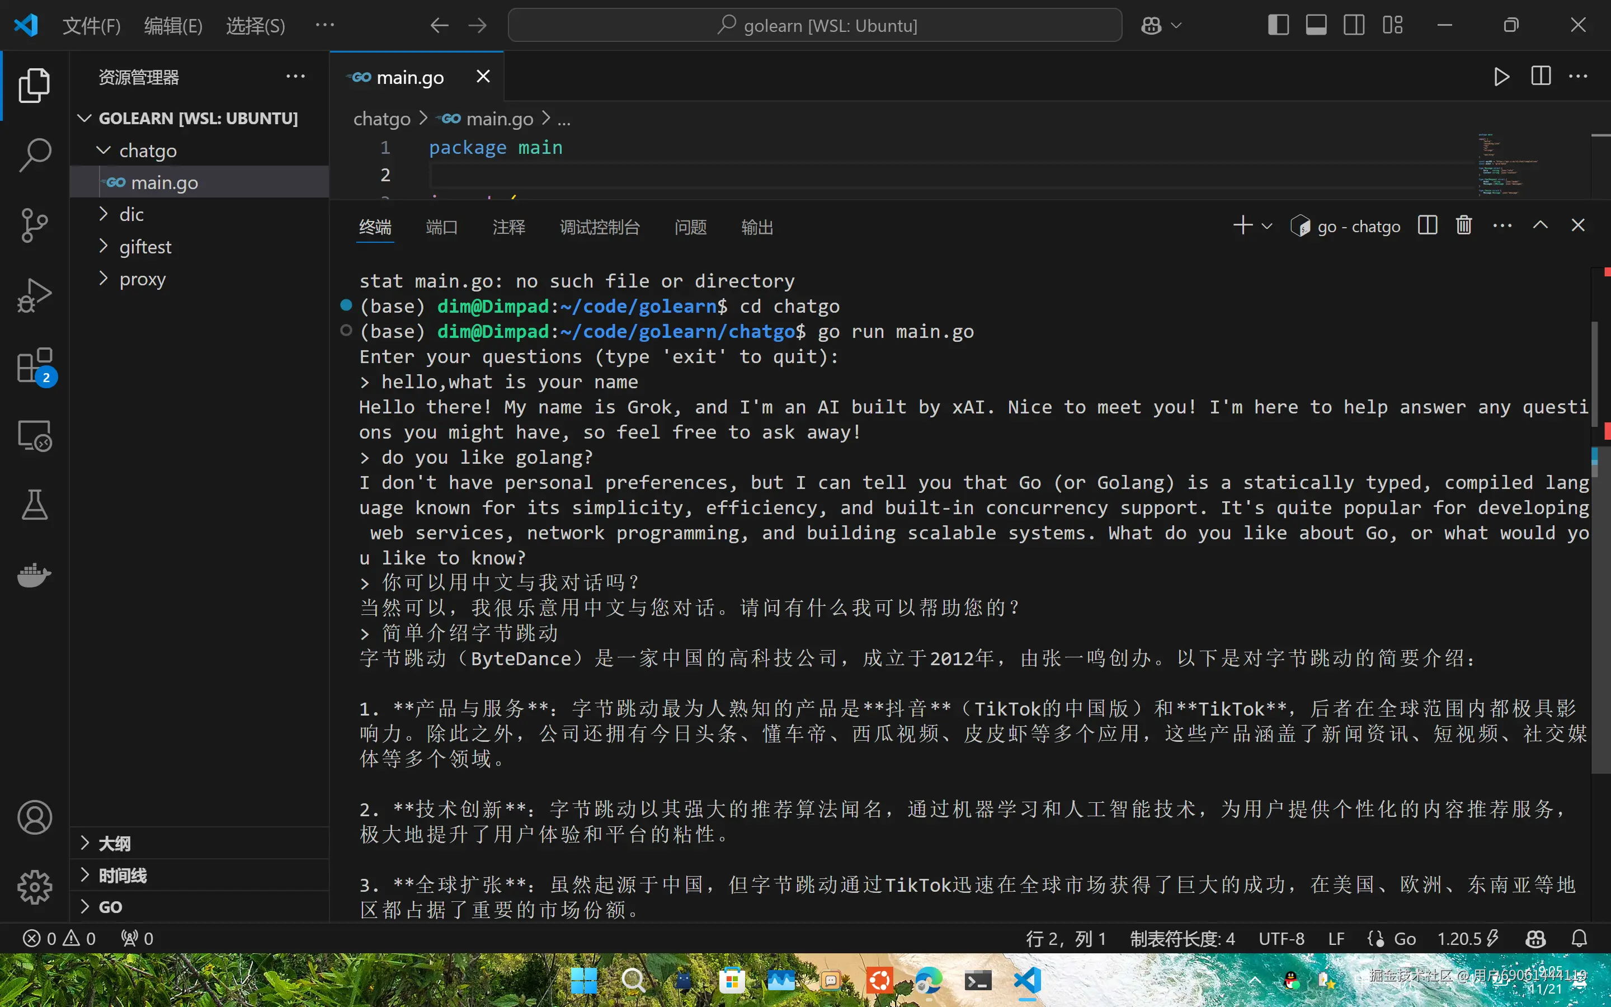The height and width of the screenshot is (1007, 1611).
Task: Change indentation via 制表符长度: 4
Action: tap(1183, 938)
